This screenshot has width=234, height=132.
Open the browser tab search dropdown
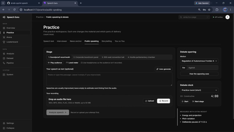pyautogui.click(x=3, y=3)
